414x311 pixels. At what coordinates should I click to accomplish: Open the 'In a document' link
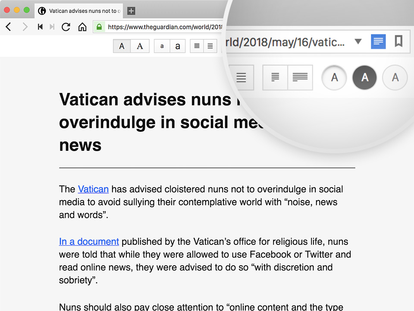click(89, 241)
